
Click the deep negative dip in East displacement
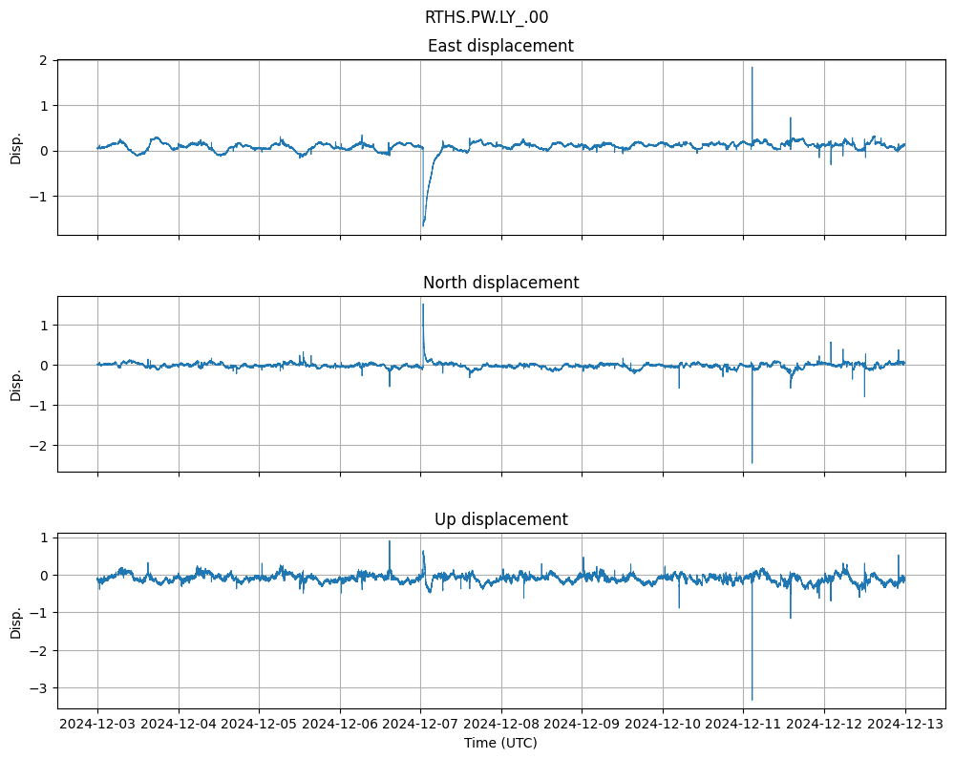point(423,223)
